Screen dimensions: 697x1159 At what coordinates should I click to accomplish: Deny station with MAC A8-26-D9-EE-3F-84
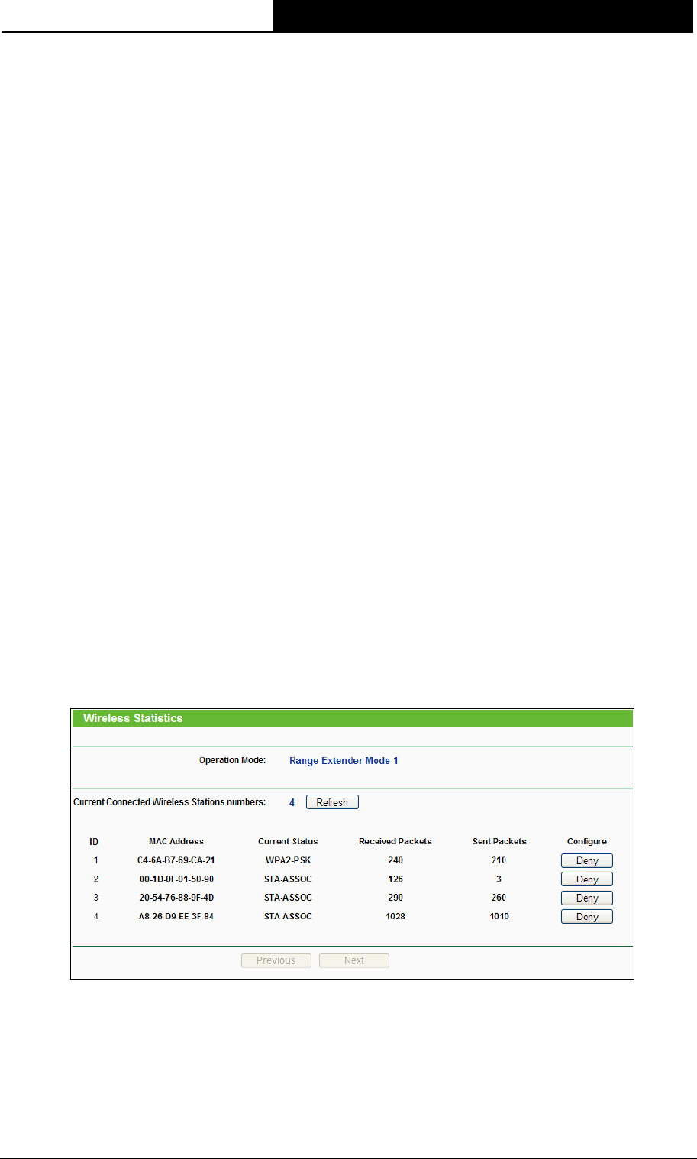[587, 917]
